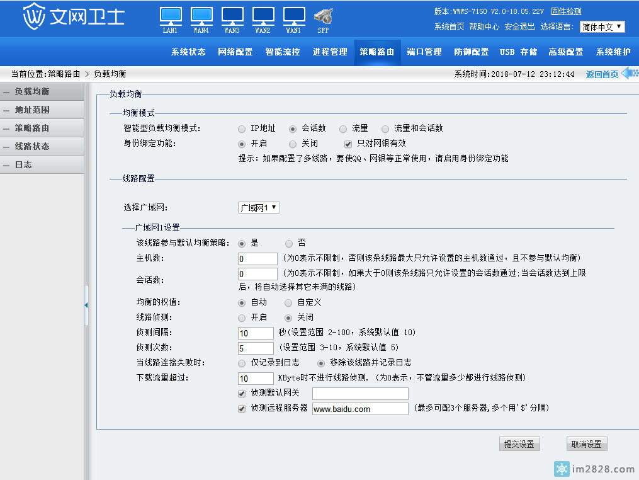This screenshot has height=480, width=639.
Task: Toggle the 侦测默认网关 checkbox
Action: 242,394
